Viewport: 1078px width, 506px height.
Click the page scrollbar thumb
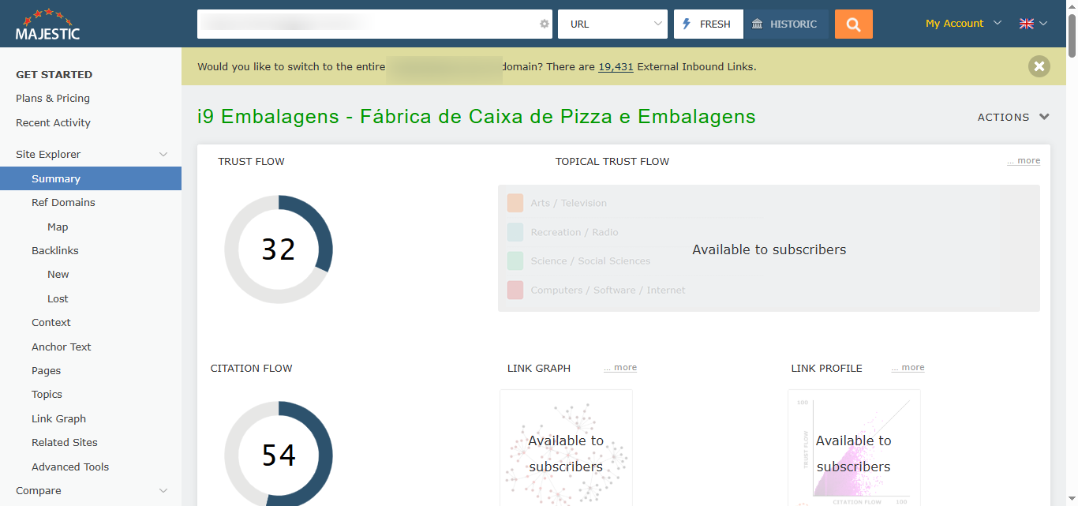pyautogui.click(x=1072, y=36)
